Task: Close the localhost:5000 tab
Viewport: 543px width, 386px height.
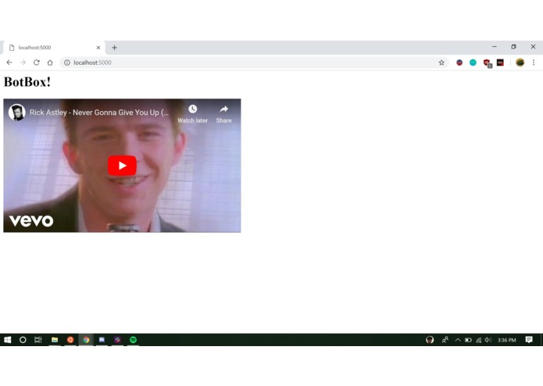Action: coord(98,48)
